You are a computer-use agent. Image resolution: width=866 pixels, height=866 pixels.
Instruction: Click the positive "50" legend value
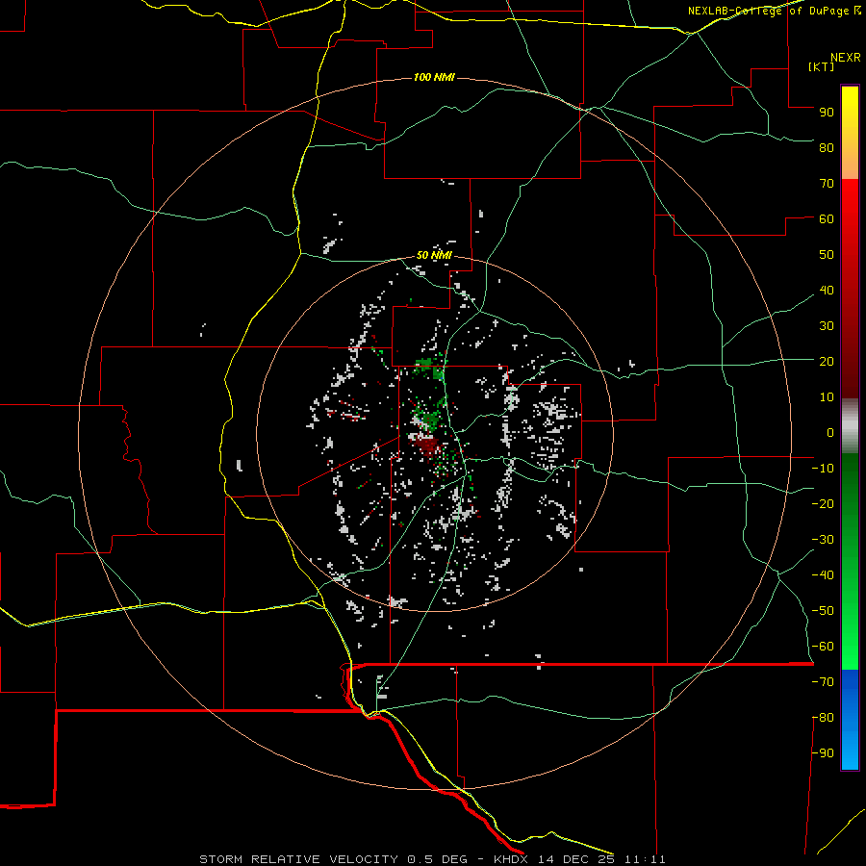click(x=827, y=255)
